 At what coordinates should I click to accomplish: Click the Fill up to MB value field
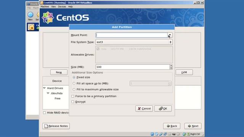149,83
